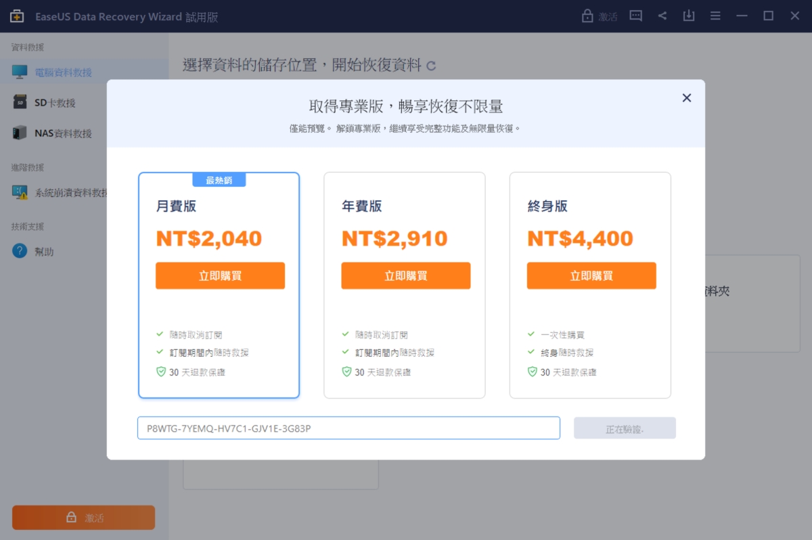Click the orange 激活 button at bottom left

click(x=84, y=518)
